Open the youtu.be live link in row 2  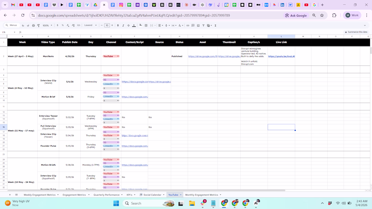click(x=281, y=56)
